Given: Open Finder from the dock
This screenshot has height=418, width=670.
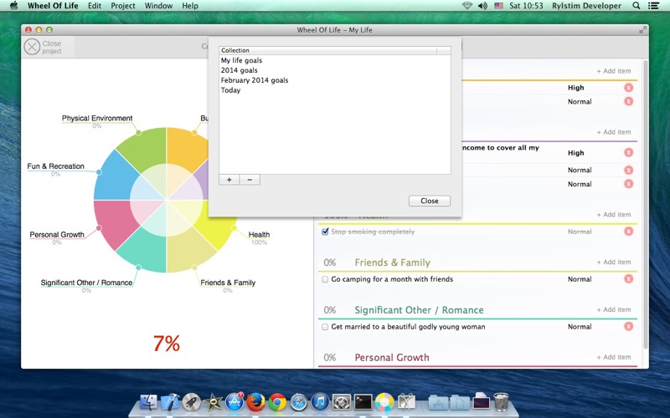Looking at the screenshot, I should (x=148, y=402).
